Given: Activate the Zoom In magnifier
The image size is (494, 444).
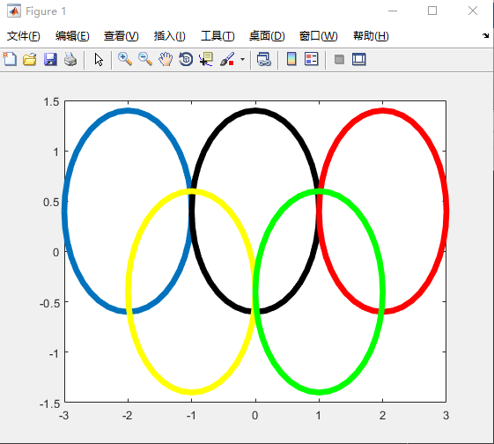Looking at the screenshot, I should [x=125, y=59].
